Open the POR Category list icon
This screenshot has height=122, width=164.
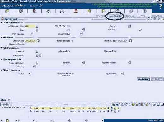[32, 34]
